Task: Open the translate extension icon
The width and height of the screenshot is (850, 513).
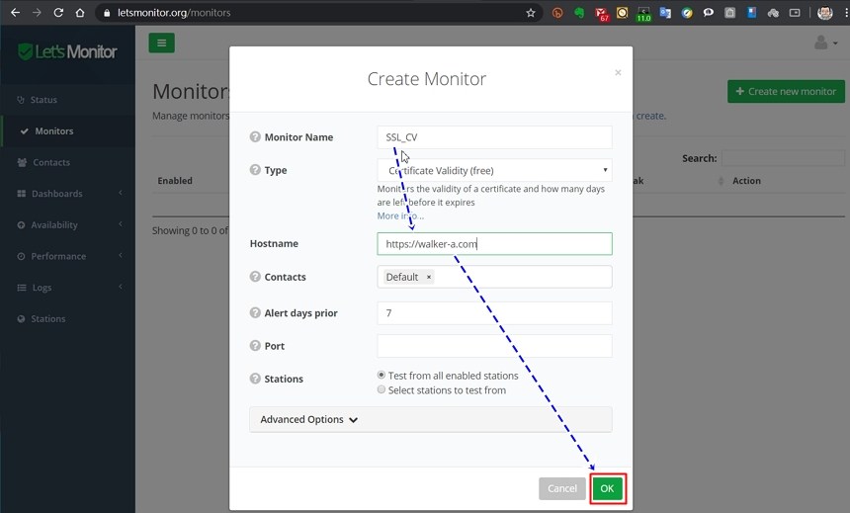Action: (x=665, y=13)
